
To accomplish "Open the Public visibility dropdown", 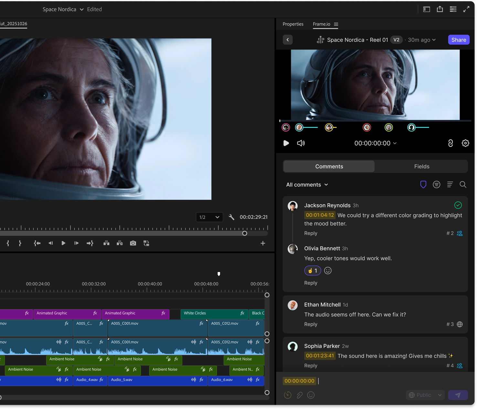I will (x=425, y=395).
